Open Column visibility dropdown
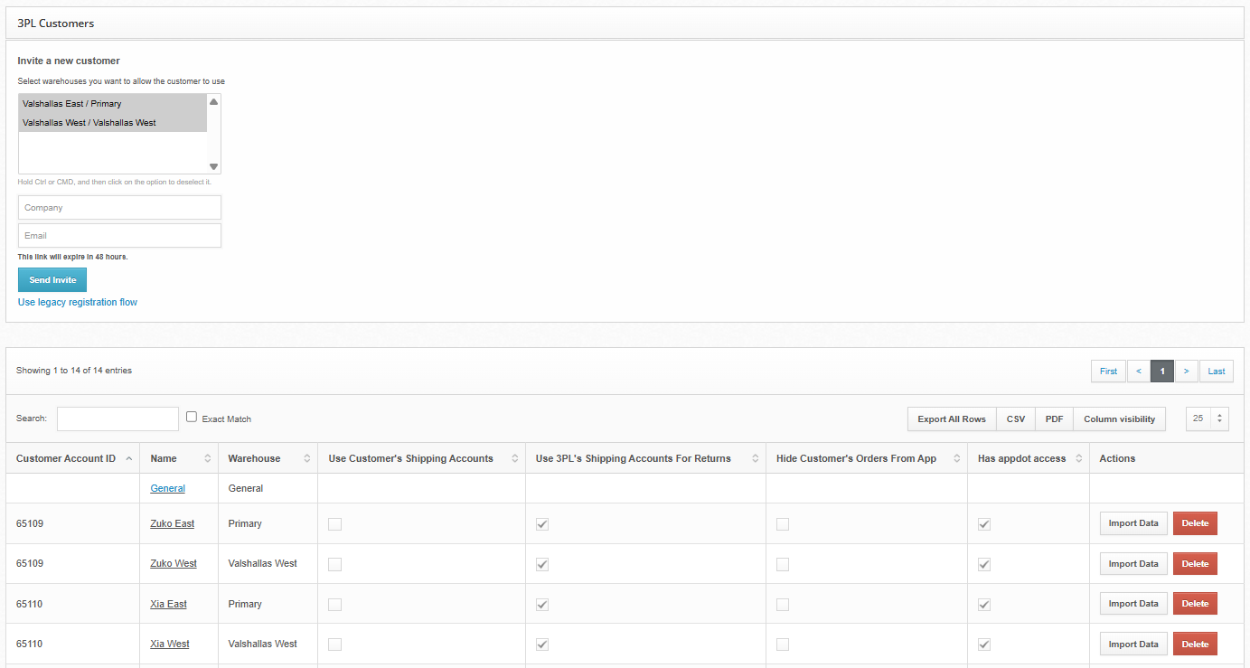This screenshot has height=668, width=1250. [x=1119, y=419]
